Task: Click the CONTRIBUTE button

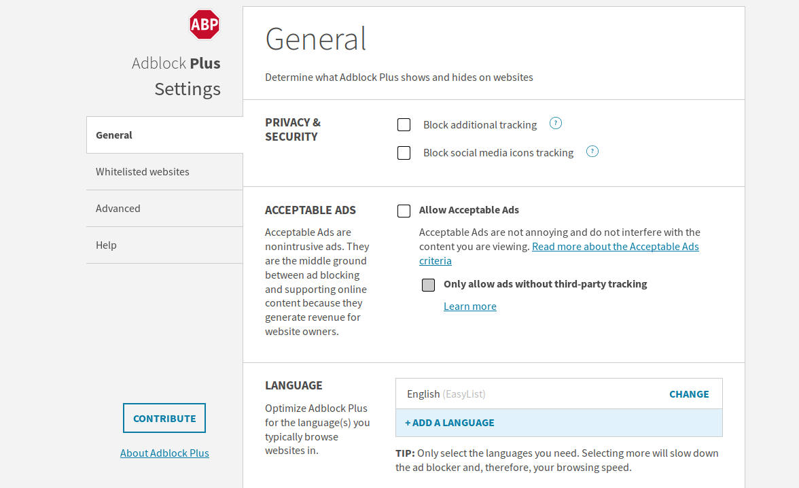Action: 164,418
